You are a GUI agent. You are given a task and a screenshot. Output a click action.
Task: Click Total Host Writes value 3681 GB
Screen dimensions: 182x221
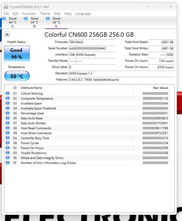point(162,48)
